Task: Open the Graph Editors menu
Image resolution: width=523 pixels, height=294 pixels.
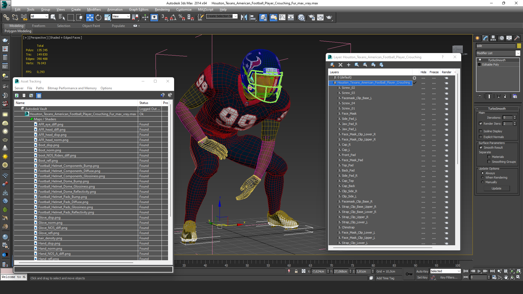Action: click(x=139, y=10)
